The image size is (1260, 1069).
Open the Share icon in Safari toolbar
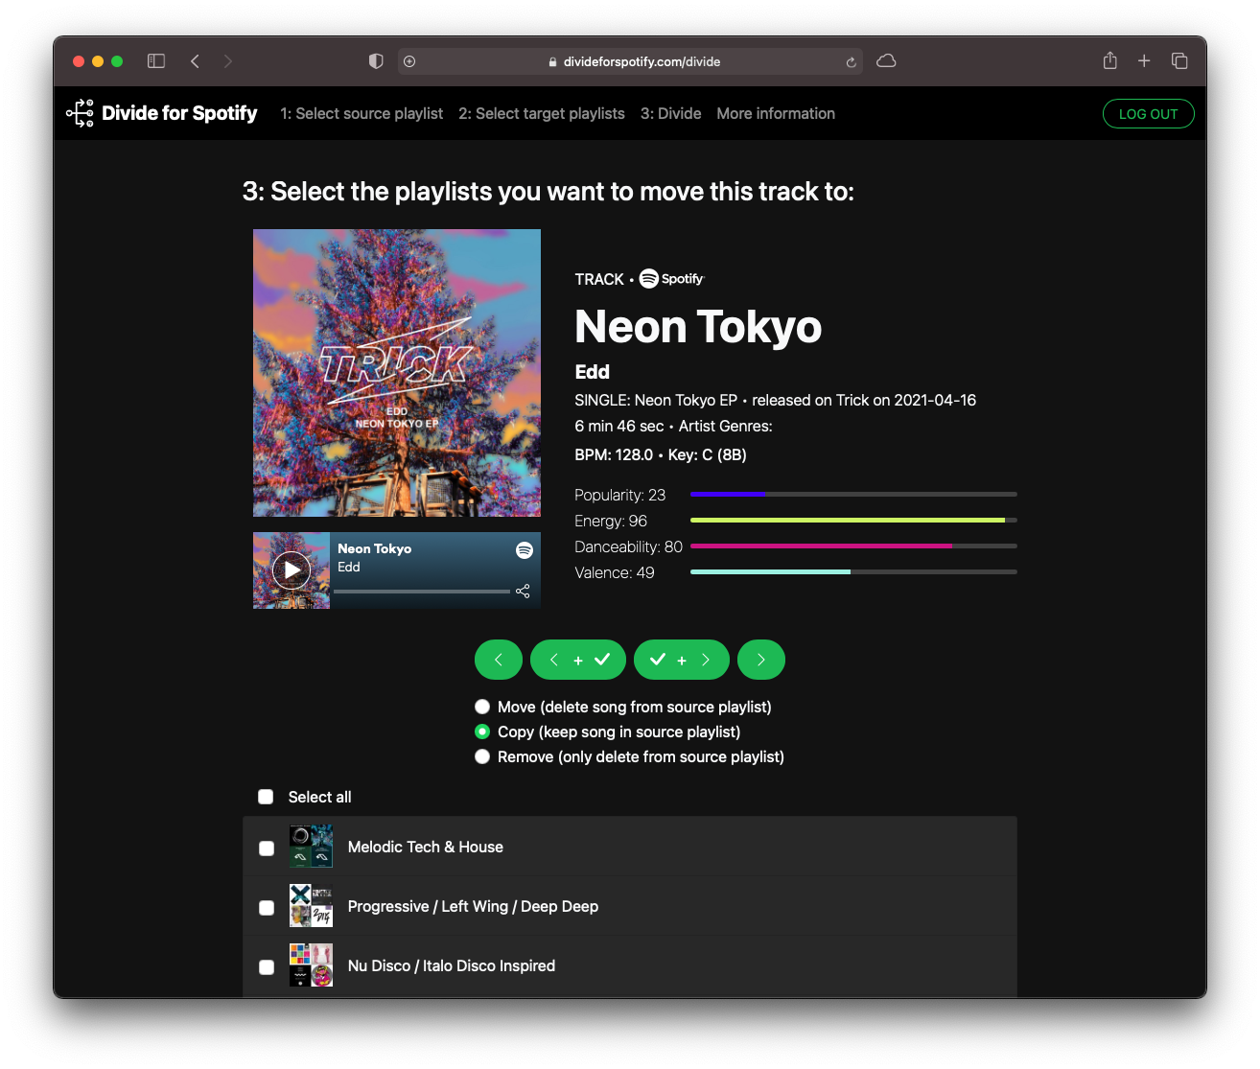(x=1109, y=60)
